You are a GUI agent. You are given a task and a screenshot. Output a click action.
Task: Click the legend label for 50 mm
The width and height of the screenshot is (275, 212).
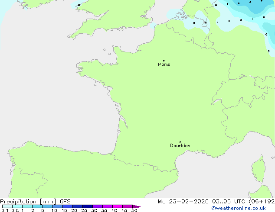pos(134,211)
